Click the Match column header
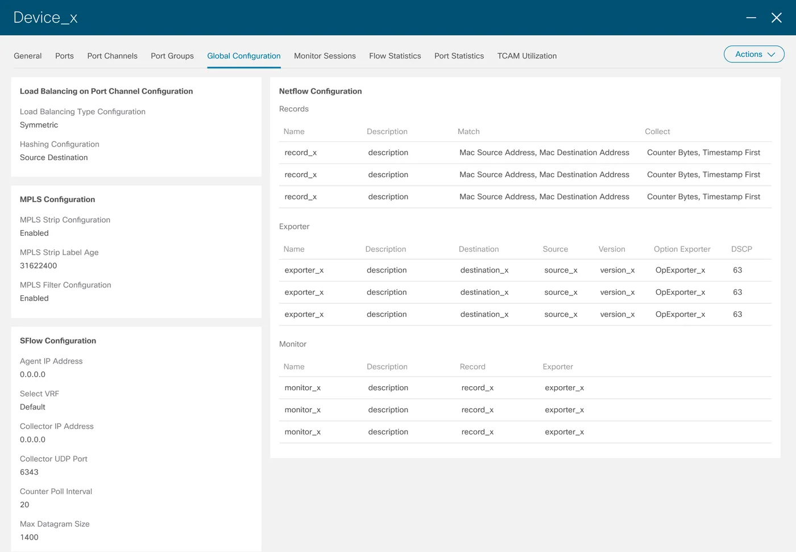 click(469, 131)
